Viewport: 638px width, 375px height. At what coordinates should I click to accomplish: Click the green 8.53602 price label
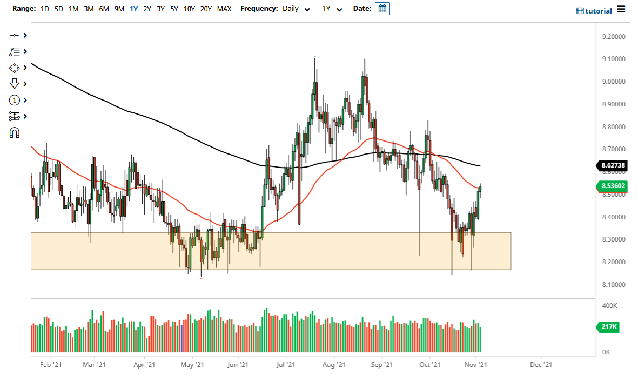[x=613, y=186]
